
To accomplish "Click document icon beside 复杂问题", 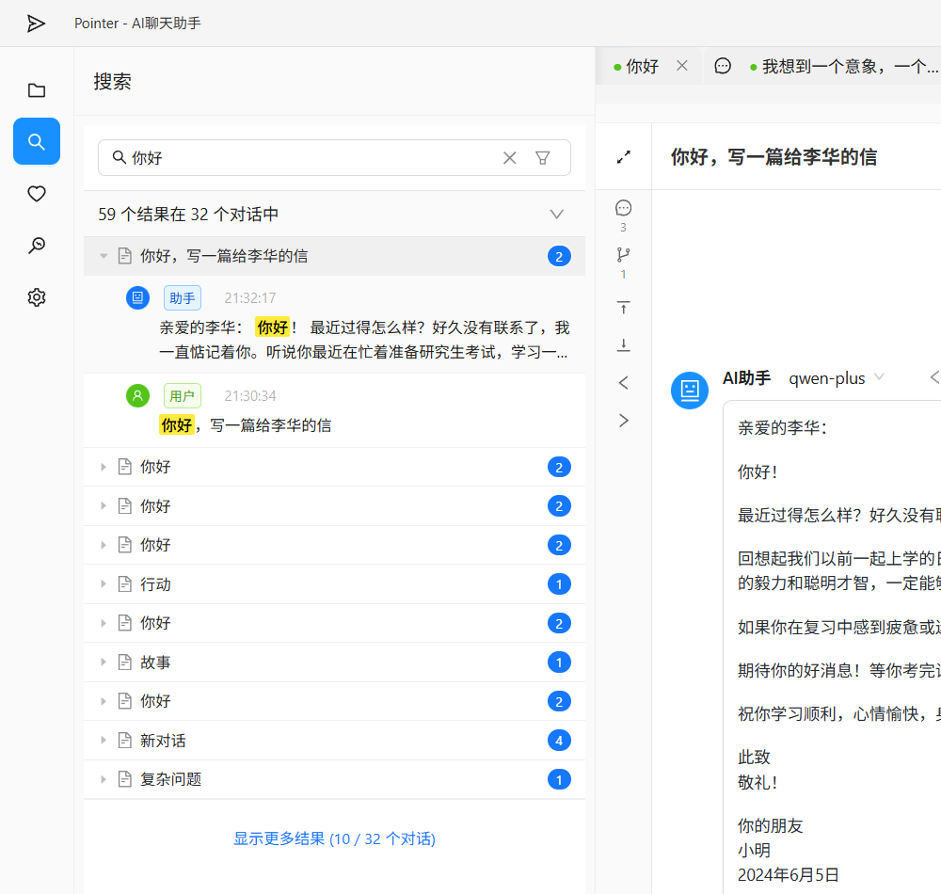I will point(125,779).
